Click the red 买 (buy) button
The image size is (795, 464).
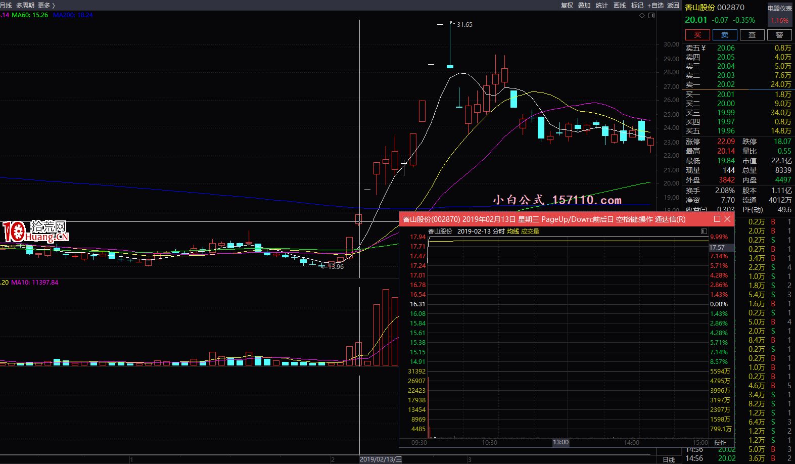click(697, 35)
